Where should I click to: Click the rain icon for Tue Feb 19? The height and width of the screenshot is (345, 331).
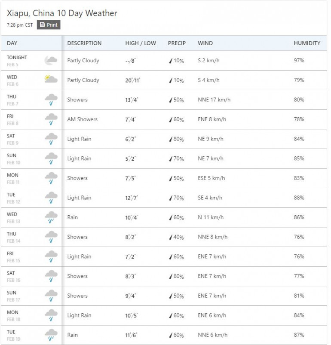tap(51, 335)
